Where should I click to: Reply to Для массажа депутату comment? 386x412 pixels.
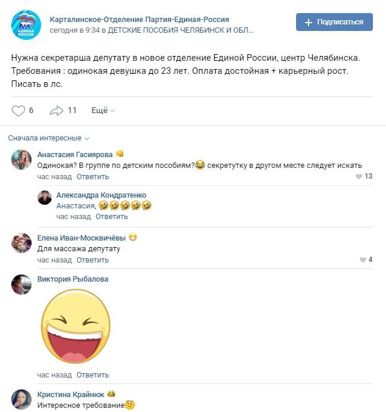point(92,260)
